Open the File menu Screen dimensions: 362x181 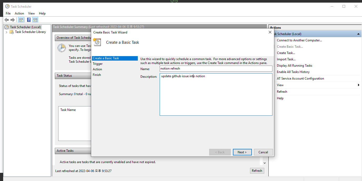[8, 13]
